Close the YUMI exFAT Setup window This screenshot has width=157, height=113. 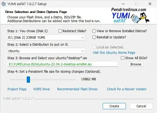150,4
